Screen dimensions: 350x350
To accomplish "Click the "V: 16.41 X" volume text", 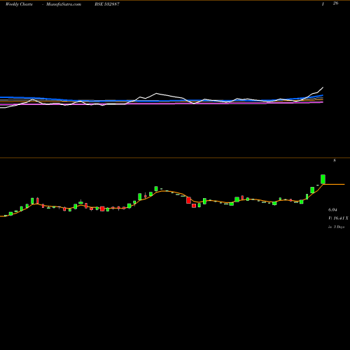I will 338,218.
